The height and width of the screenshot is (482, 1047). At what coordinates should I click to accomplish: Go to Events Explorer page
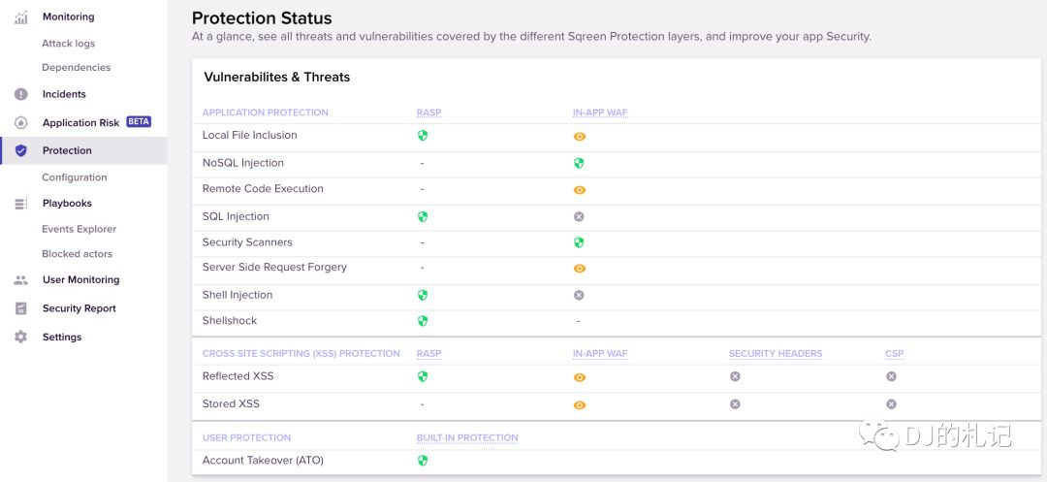coord(79,229)
